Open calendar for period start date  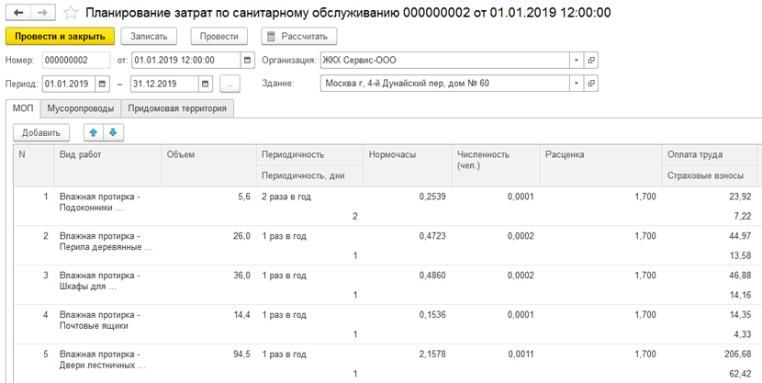pos(102,84)
